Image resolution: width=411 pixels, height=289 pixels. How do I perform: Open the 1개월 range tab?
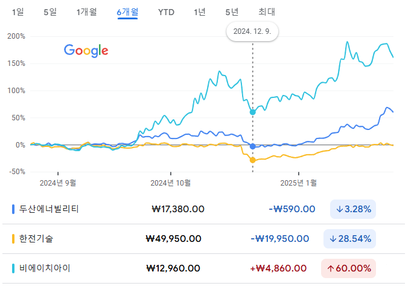(x=87, y=12)
